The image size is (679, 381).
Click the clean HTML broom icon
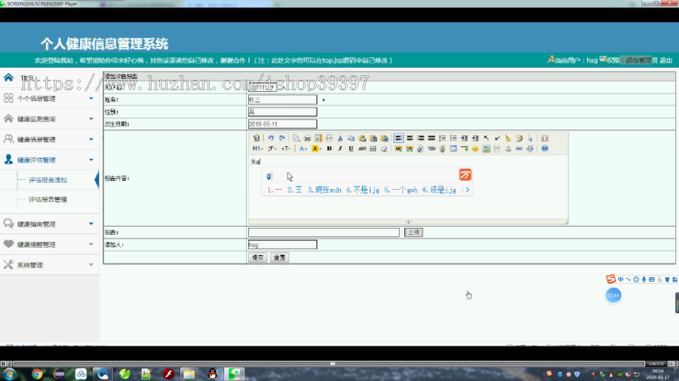click(508, 139)
